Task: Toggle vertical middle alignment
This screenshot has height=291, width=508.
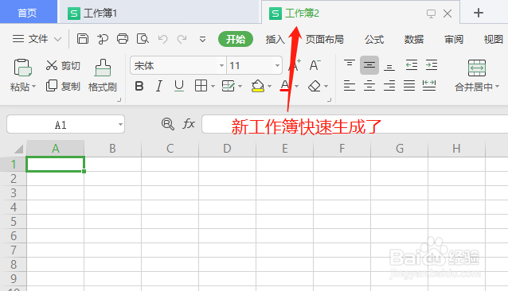Action: pyautogui.click(x=369, y=65)
